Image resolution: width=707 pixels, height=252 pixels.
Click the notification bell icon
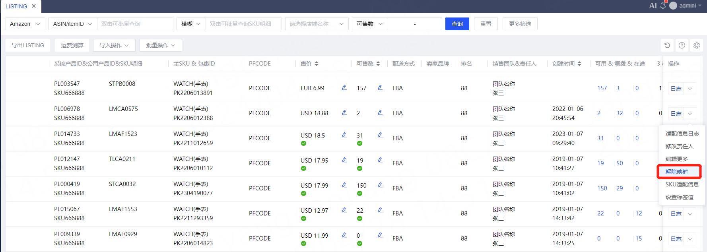pos(662,6)
